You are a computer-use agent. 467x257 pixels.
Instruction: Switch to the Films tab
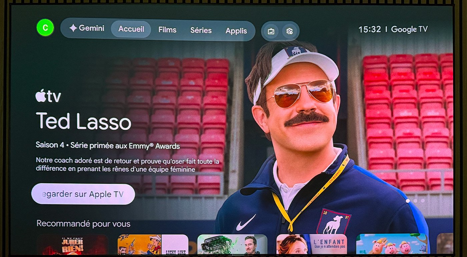click(x=167, y=30)
